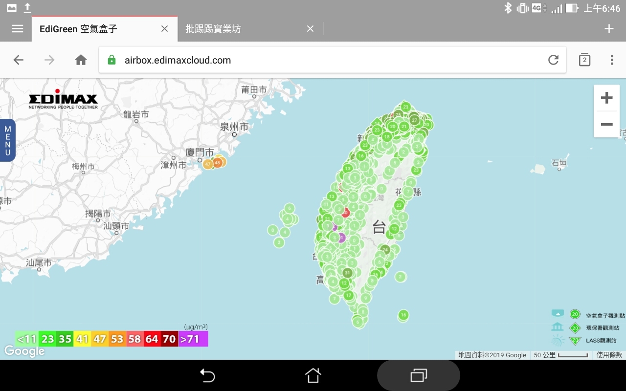The width and height of the screenshot is (626, 391).
Task: Open the olive 26 marker near Taipei
Action: coord(398,115)
